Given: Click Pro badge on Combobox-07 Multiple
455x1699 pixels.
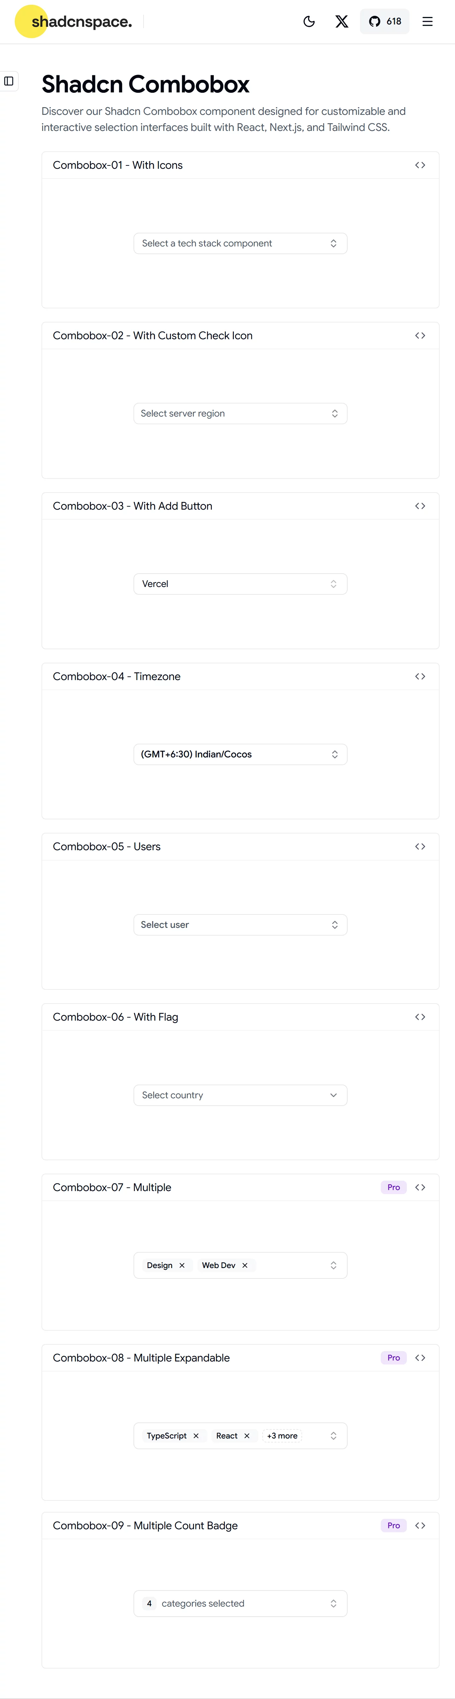Looking at the screenshot, I should coord(394,1187).
